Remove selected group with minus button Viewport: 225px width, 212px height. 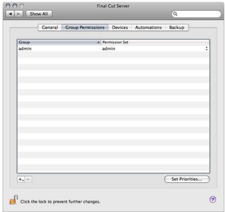coord(28,179)
